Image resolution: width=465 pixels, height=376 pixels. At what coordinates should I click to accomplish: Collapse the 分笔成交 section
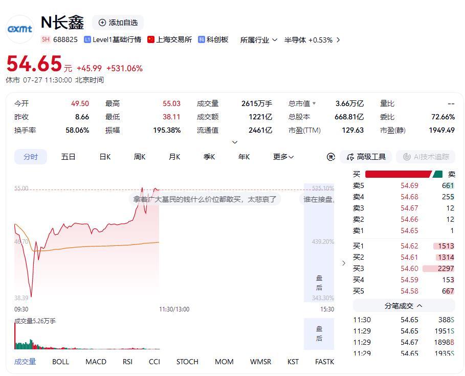404,306
